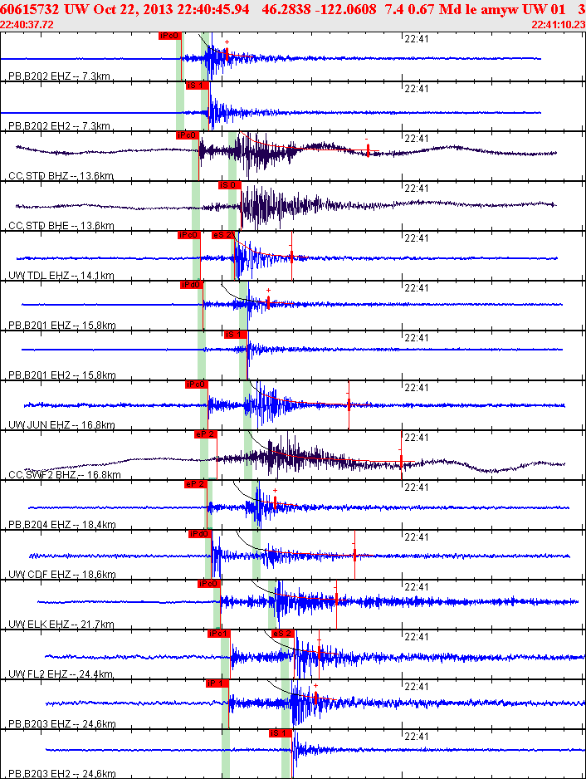Click the iPd0 pick flag on PB B201 EHZ trace

click(x=192, y=285)
